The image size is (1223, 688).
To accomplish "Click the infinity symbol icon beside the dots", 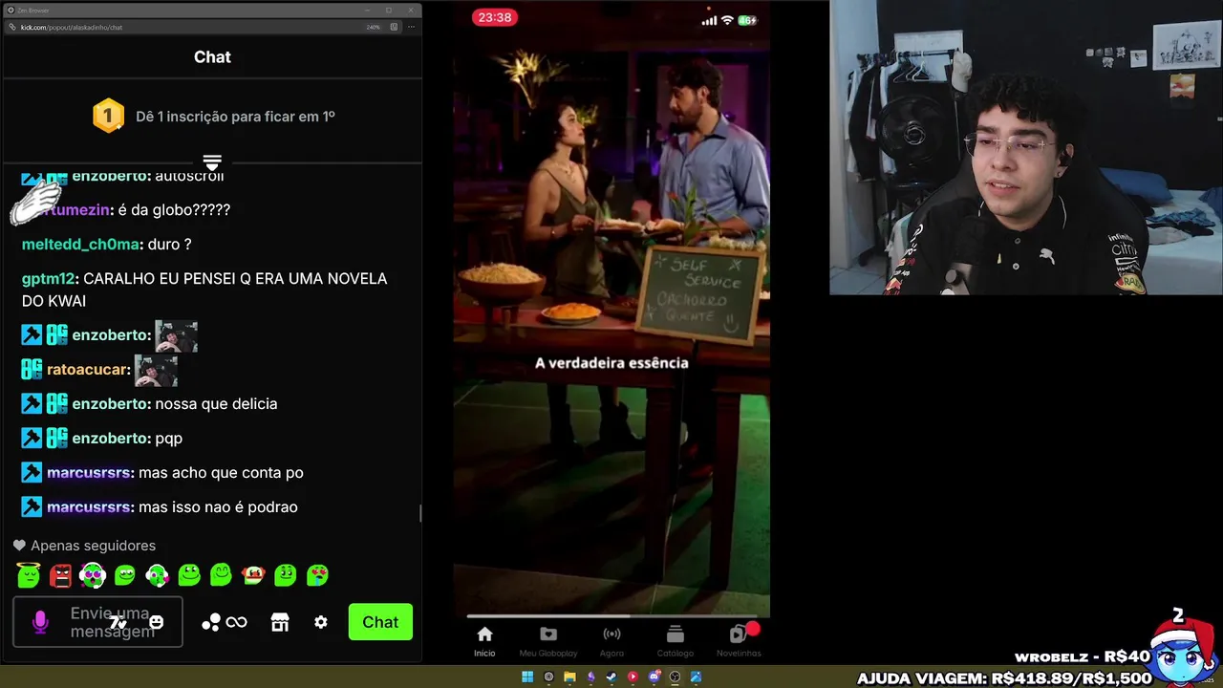I will (x=236, y=622).
